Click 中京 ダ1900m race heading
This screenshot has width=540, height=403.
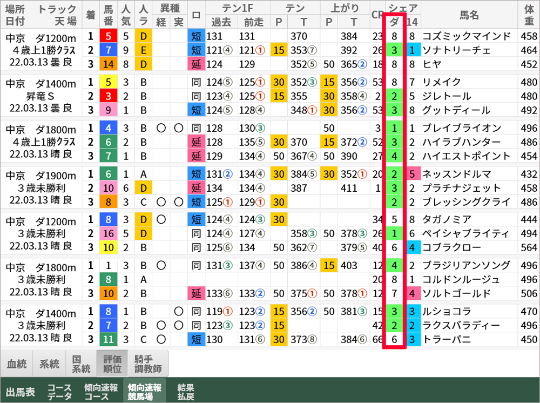[x=40, y=176]
